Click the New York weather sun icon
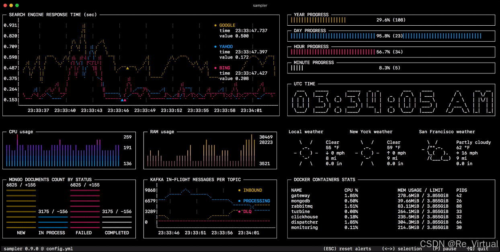500x252 pixels. coord(367,153)
